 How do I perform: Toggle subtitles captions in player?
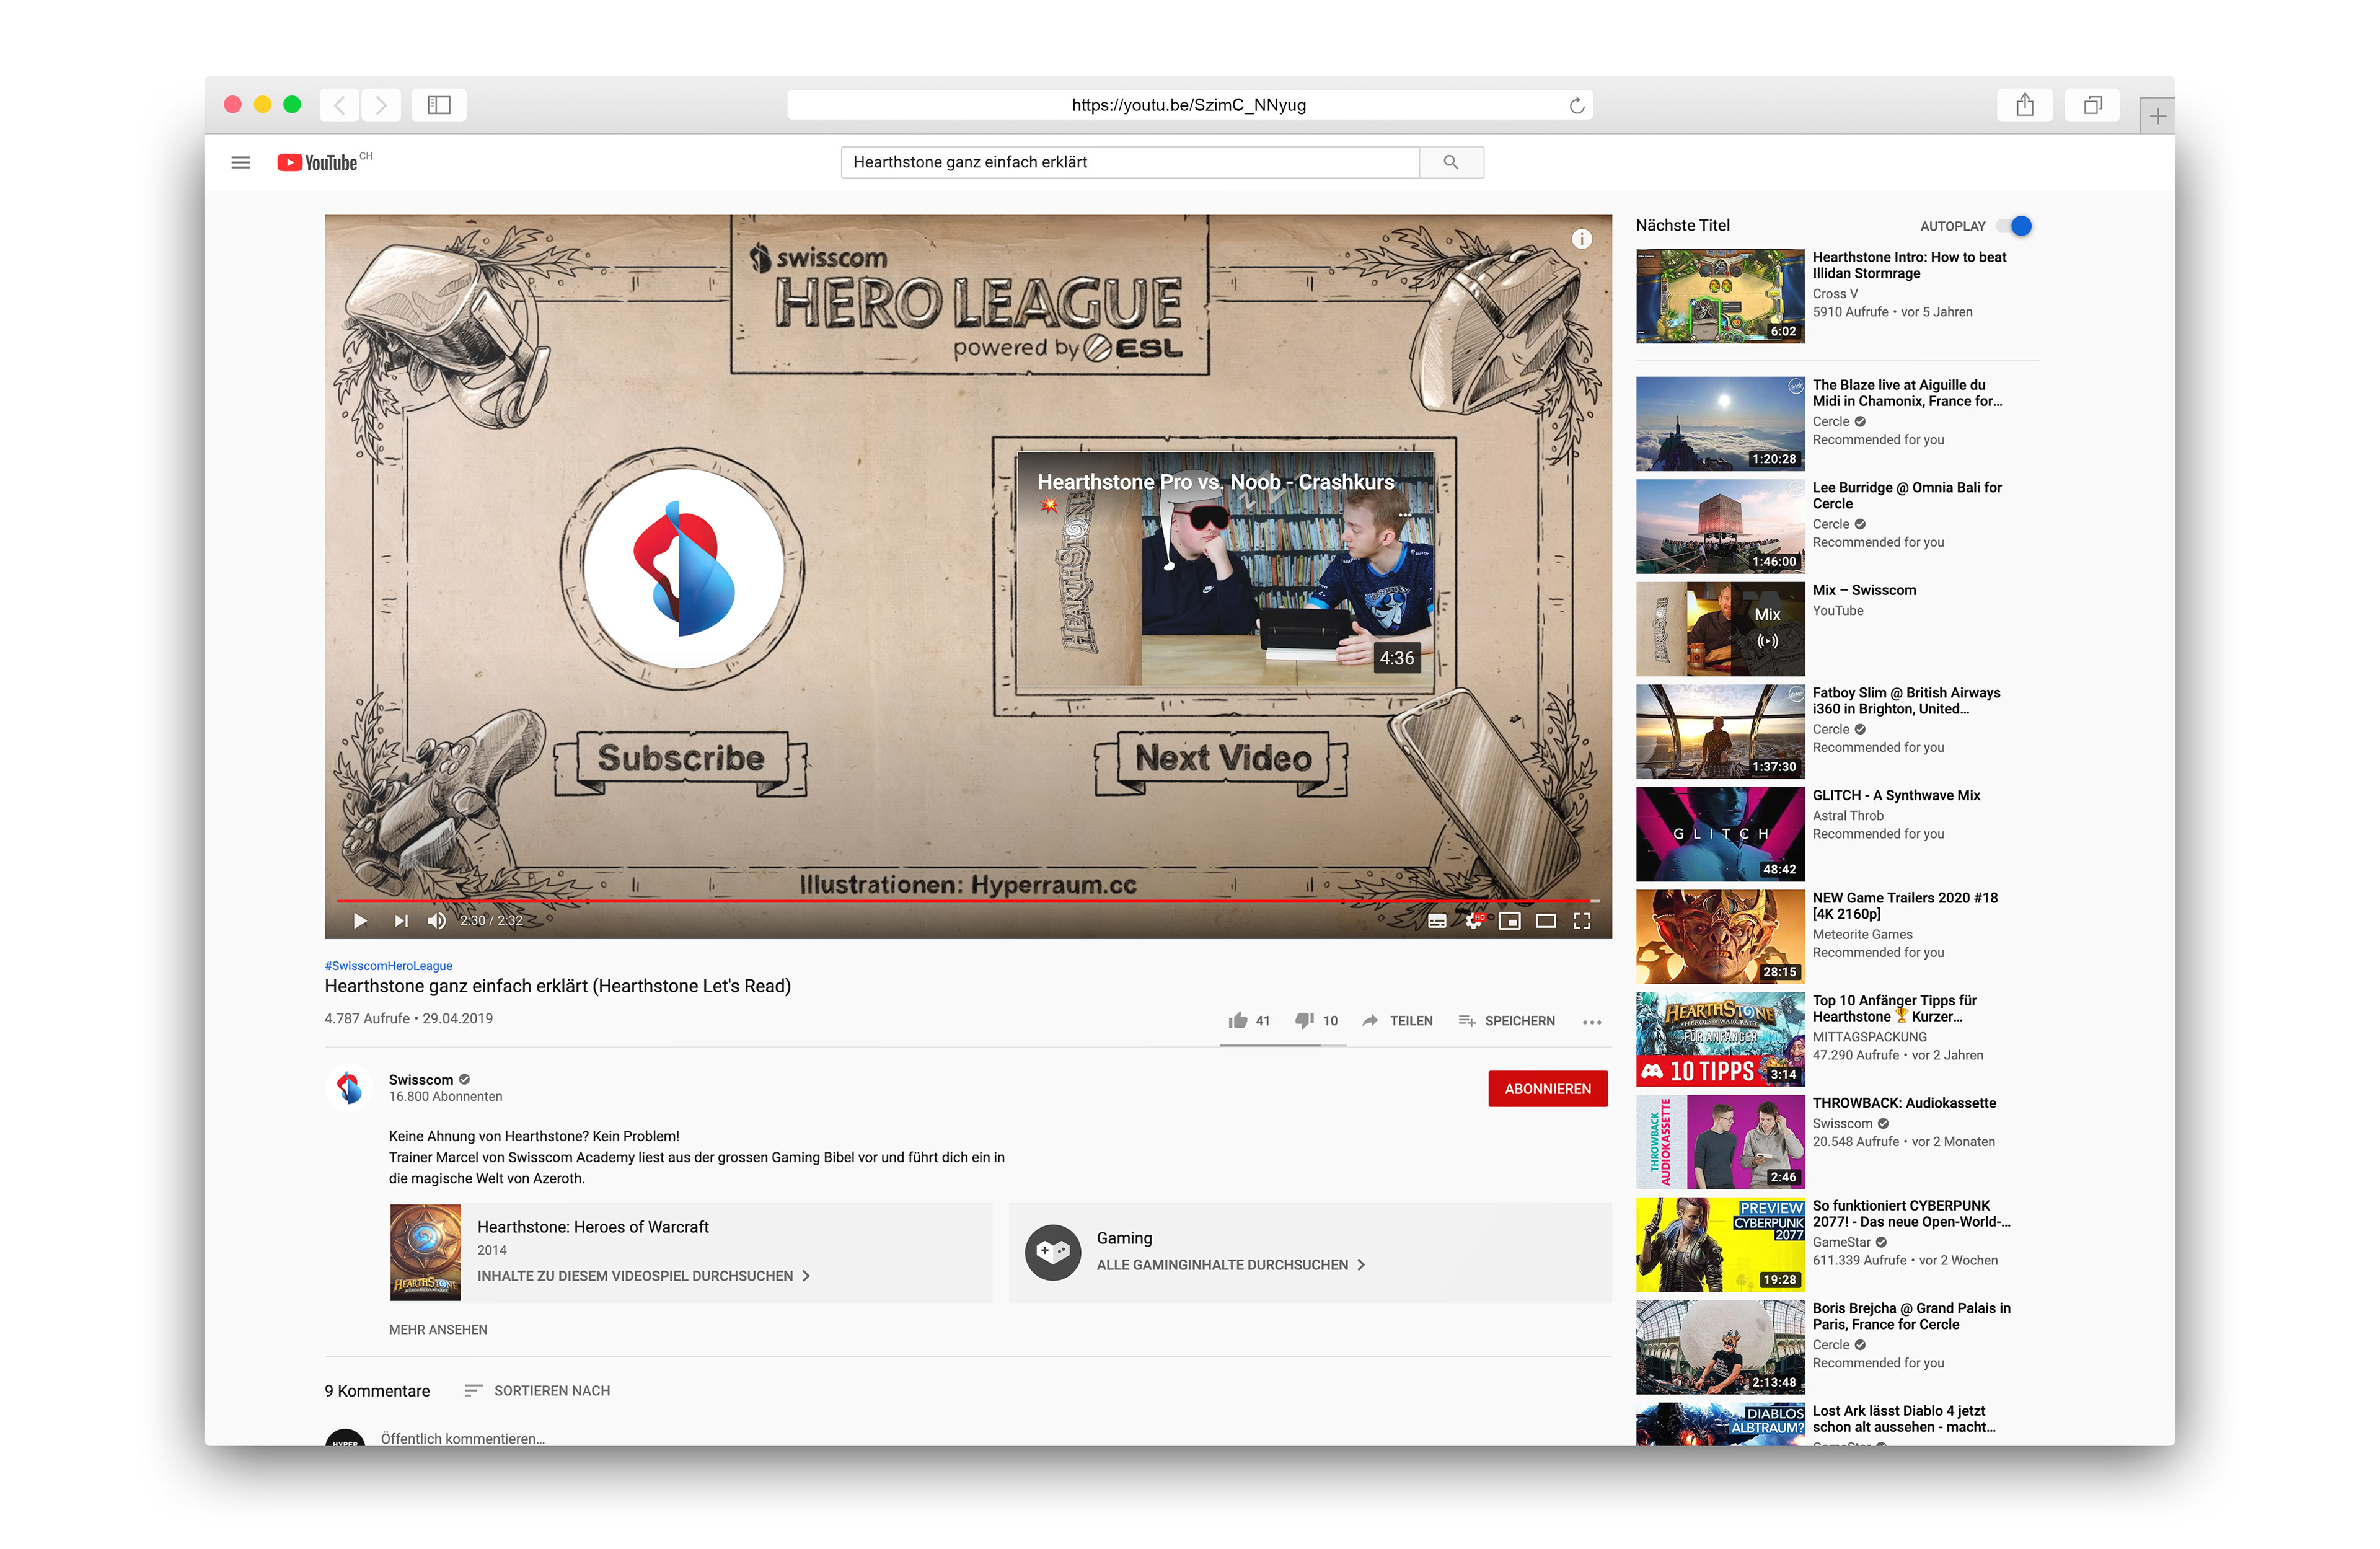(1437, 920)
